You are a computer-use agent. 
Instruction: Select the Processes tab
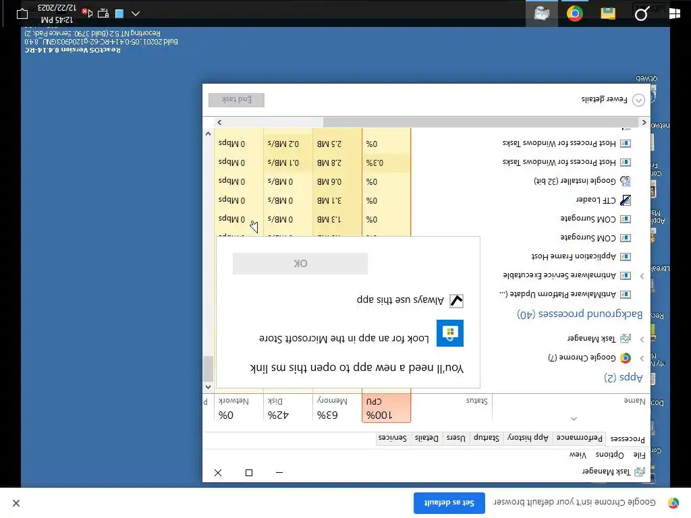tap(628, 438)
